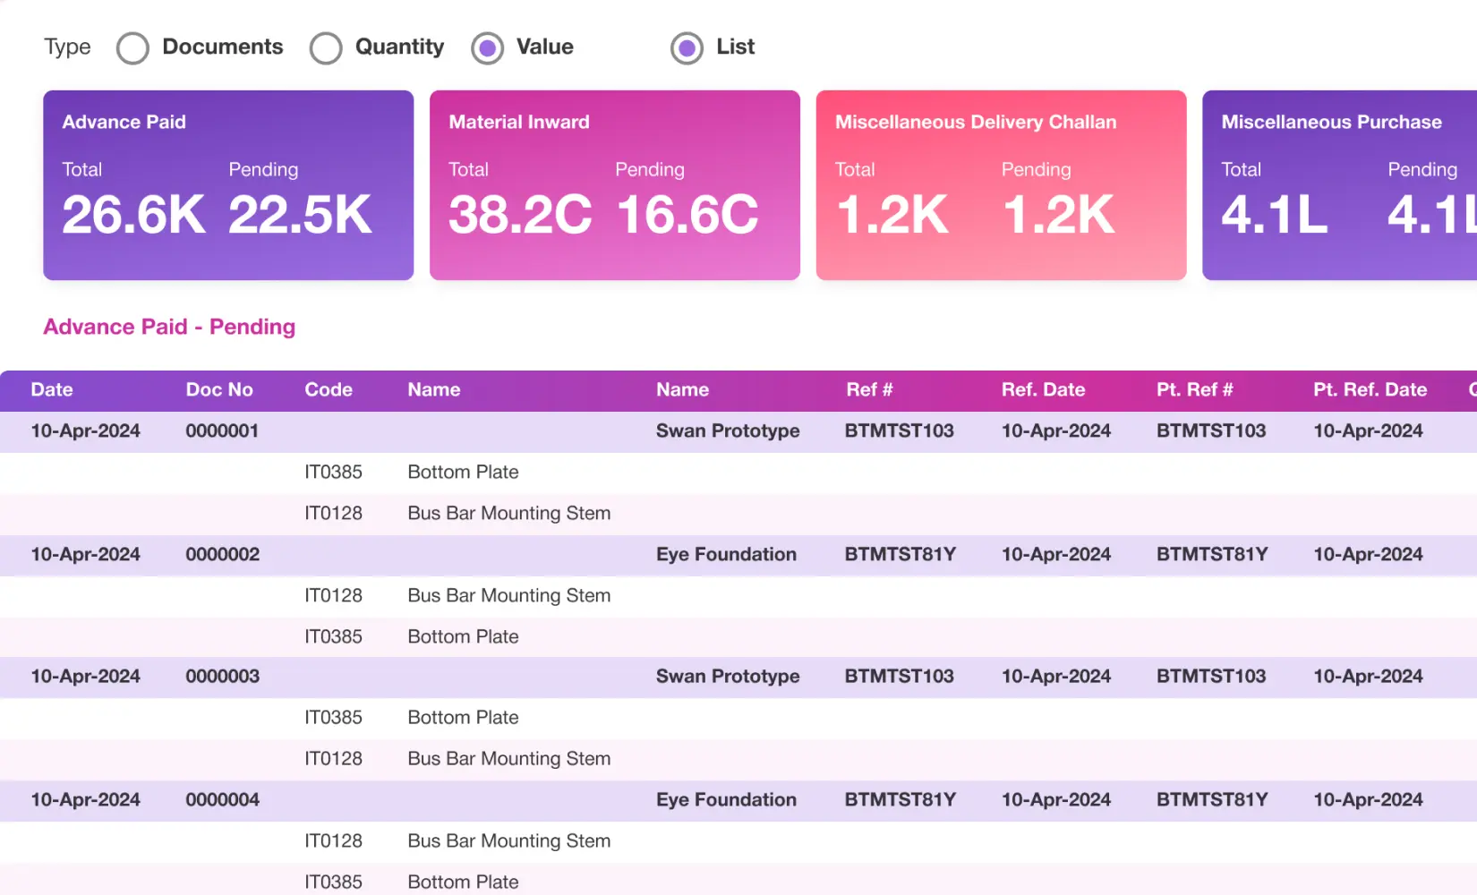This screenshot has width=1477, height=895.
Task: Click Bottom Plate item under document 0000001
Action: pyautogui.click(x=463, y=473)
